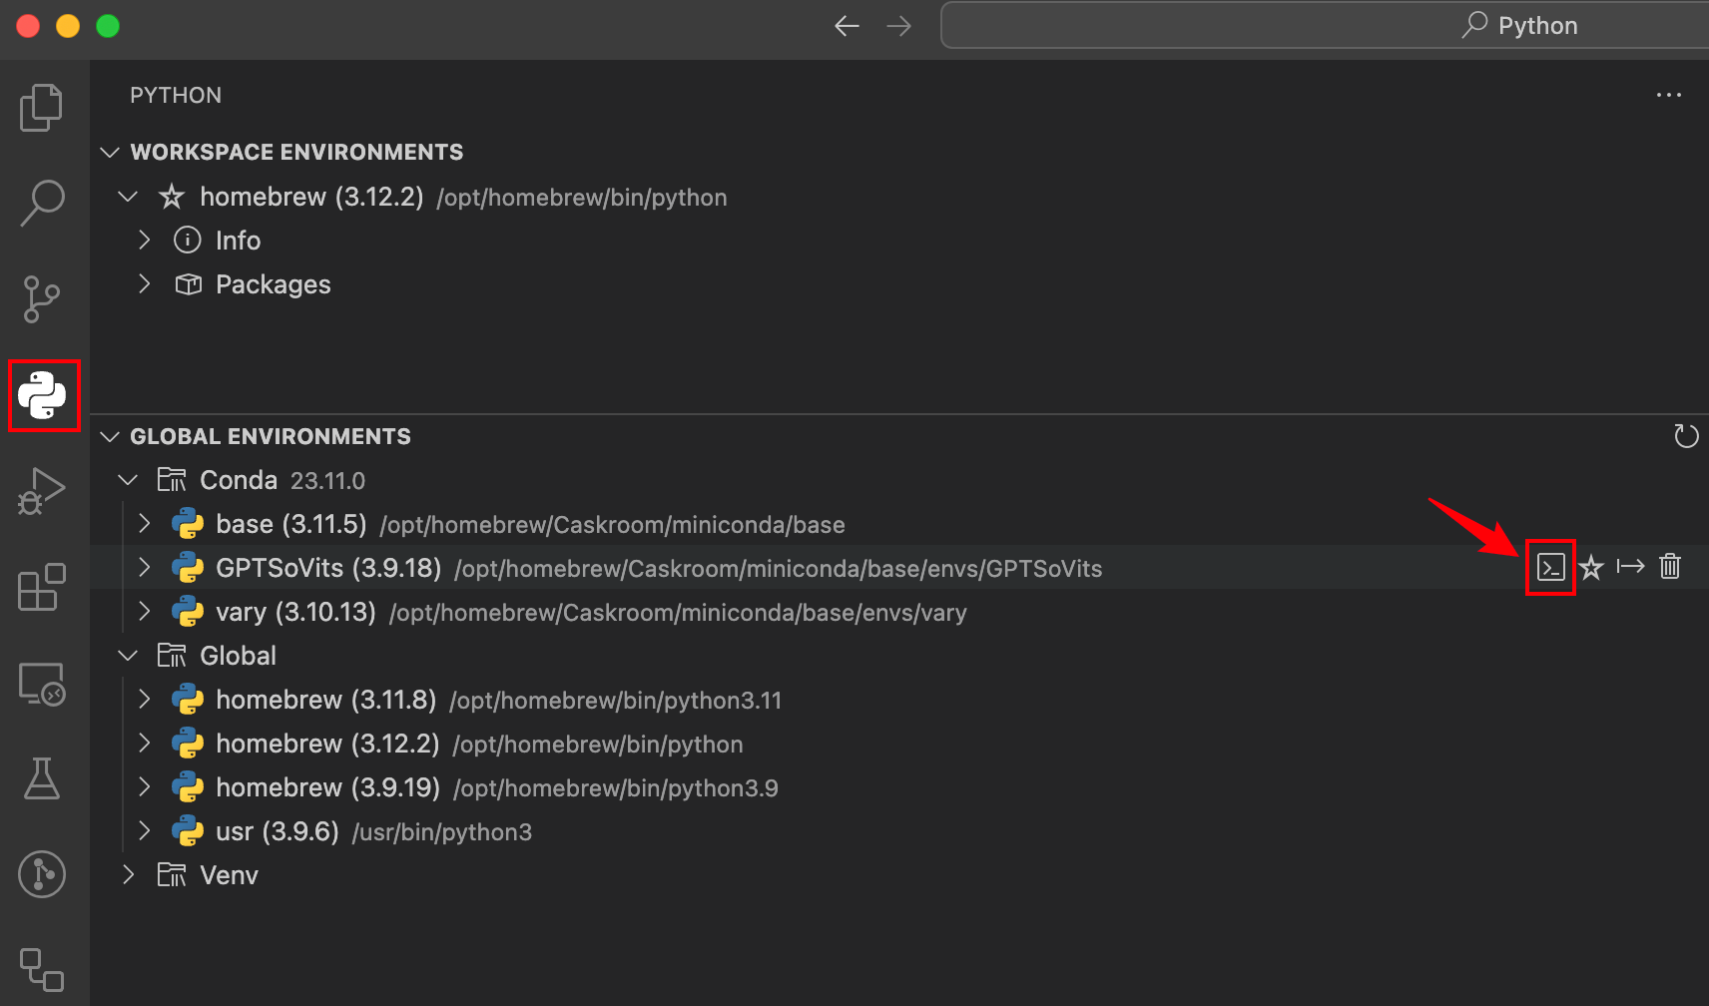Screen dimensions: 1709x1006
Task: Open a terminal in the GPTSoVits environment
Action: pyautogui.click(x=1550, y=566)
